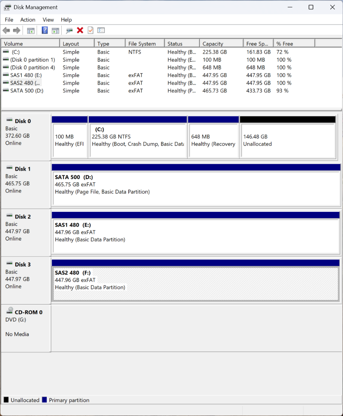Select '(Disk 0 partition 4)' volume name

[x=33, y=67]
